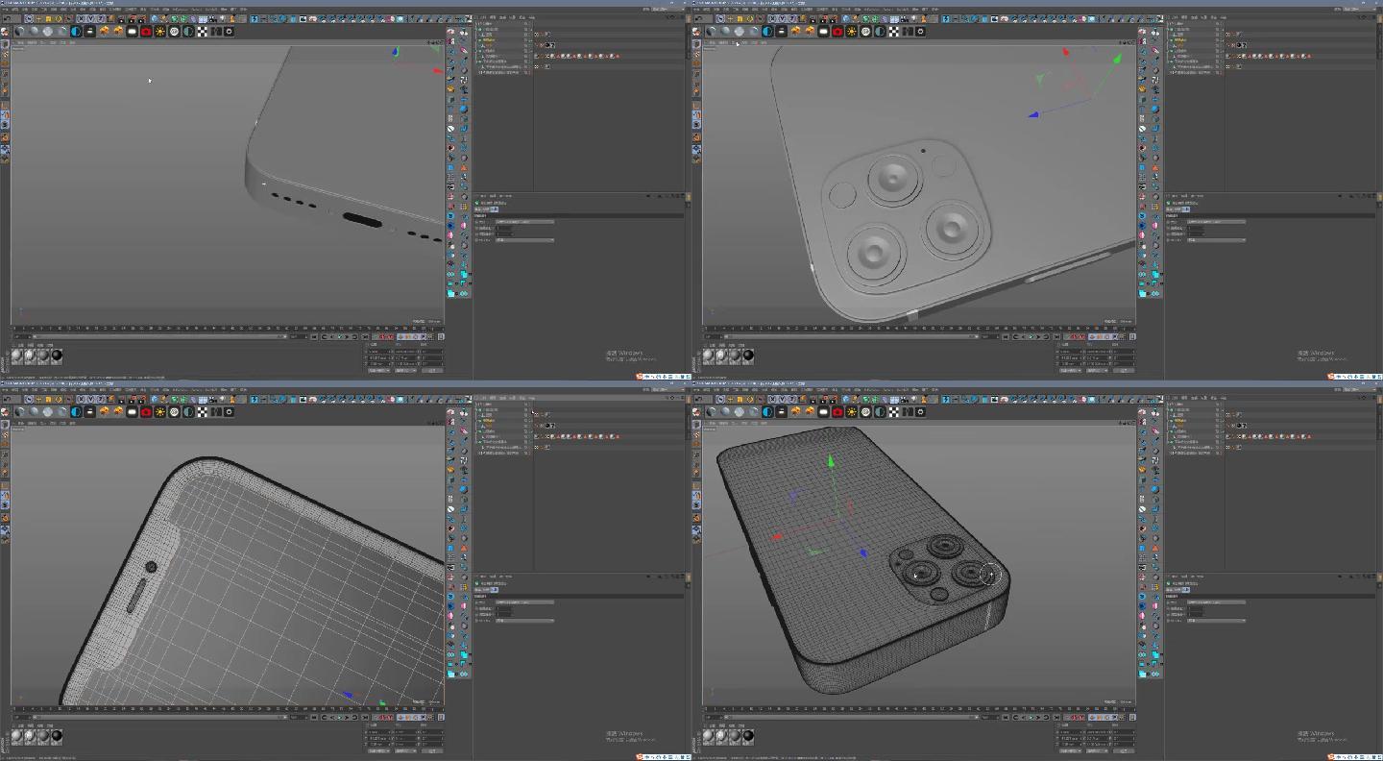Toggle the Y axis lock in the charging-port view window
The width and height of the screenshot is (1383, 761).
point(90,19)
